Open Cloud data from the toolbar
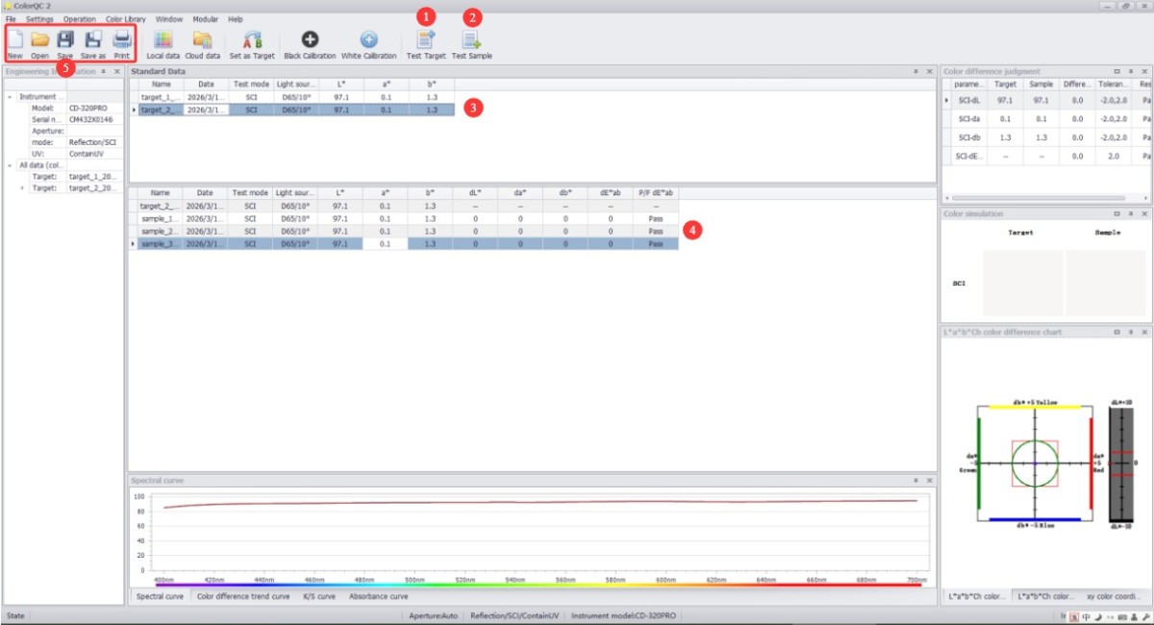The width and height of the screenshot is (1154, 625). pos(202,44)
